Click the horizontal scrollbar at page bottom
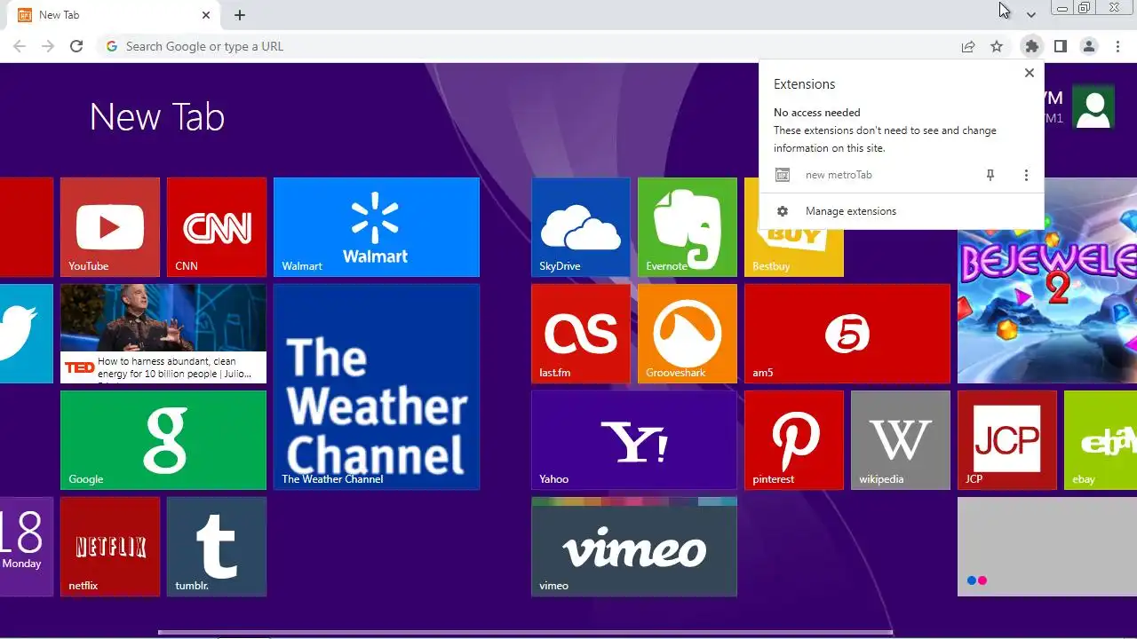Viewport: 1137px width, 639px height. pyautogui.click(x=525, y=633)
